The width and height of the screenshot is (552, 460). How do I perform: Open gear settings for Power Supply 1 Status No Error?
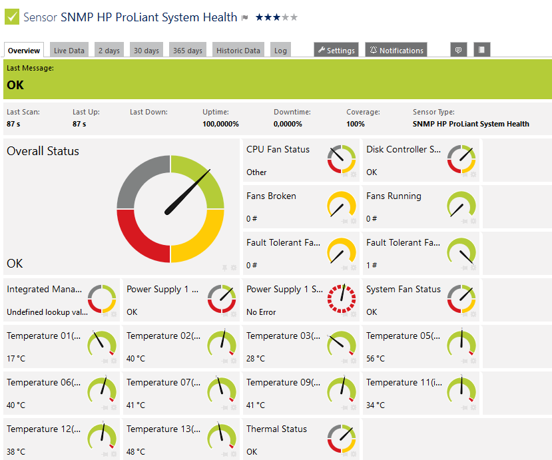[354, 314]
